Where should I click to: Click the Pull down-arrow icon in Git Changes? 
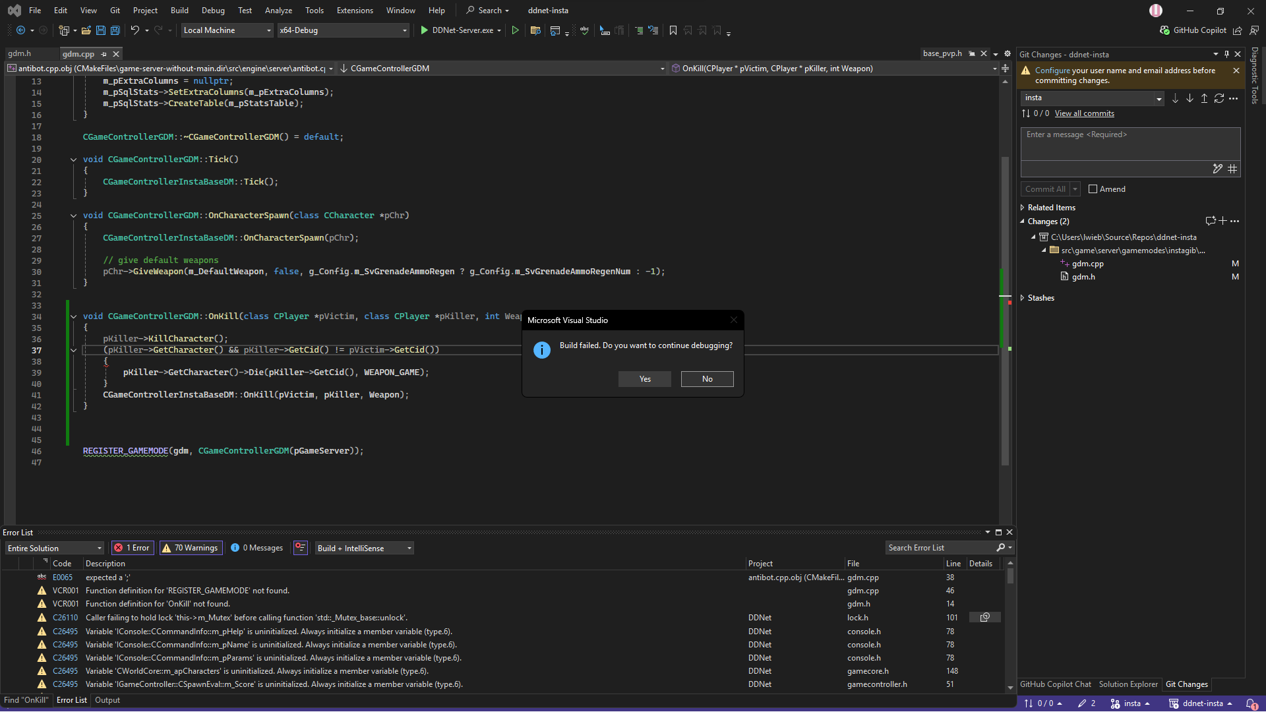click(x=1190, y=98)
